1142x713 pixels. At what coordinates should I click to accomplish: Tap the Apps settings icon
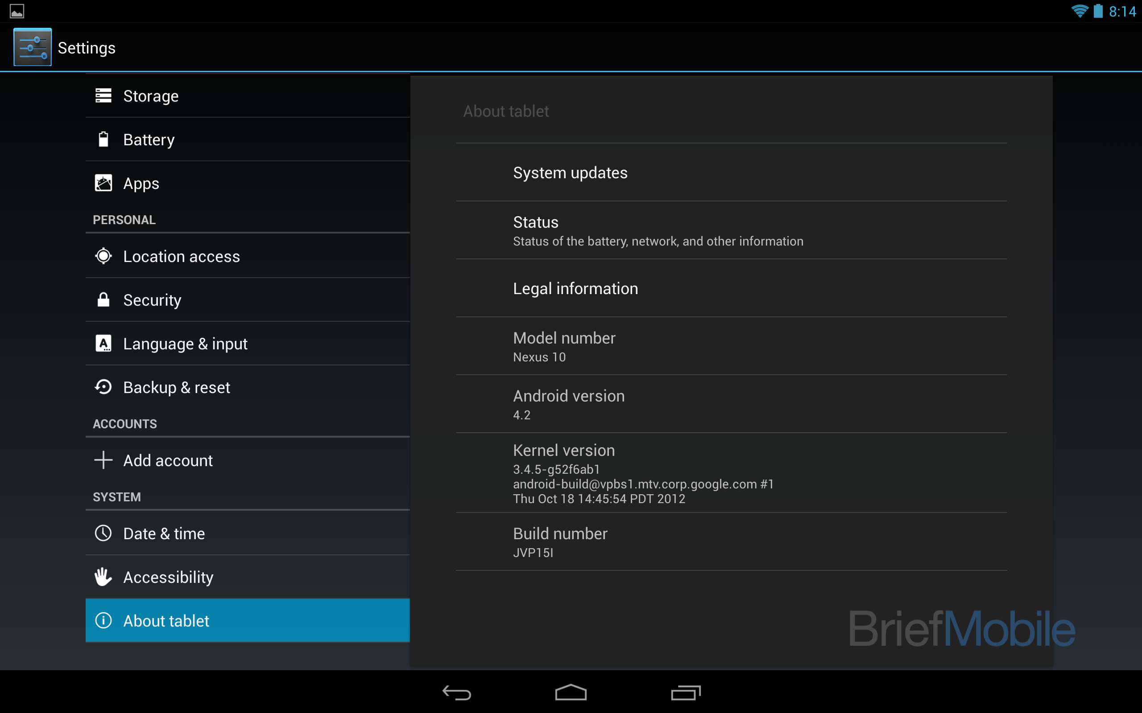point(103,183)
